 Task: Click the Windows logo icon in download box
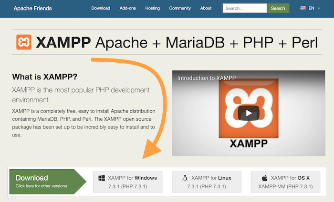click(x=102, y=178)
